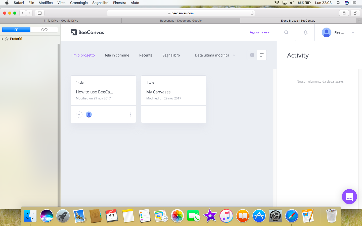Image resolution: width=362 pixels, height=226 pixels.
Task: Open Spotlight search in menu bar
Action: point(338,3)
